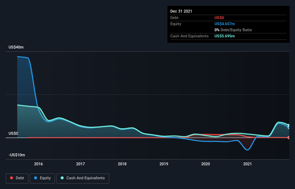The height and width of the screenshot is (189, 295).
Task: Click the 2021 x-axis label
Action: pyautogui.click(x=248, y=164)
